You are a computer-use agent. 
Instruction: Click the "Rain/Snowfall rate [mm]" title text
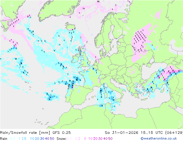click(x=25, y=133)
